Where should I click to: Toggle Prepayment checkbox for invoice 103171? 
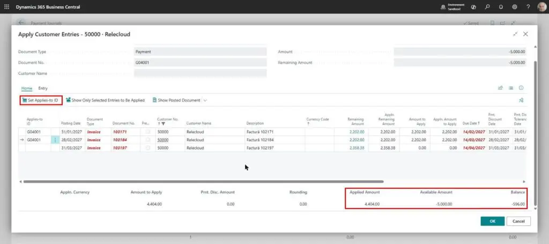pyautogui.click(x=148, y=132)
